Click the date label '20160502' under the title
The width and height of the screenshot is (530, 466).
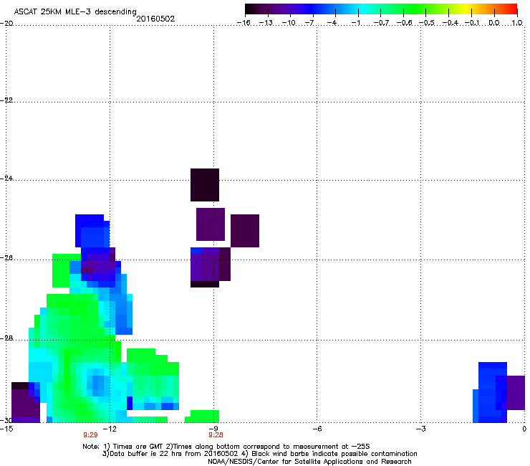point(155,19)
